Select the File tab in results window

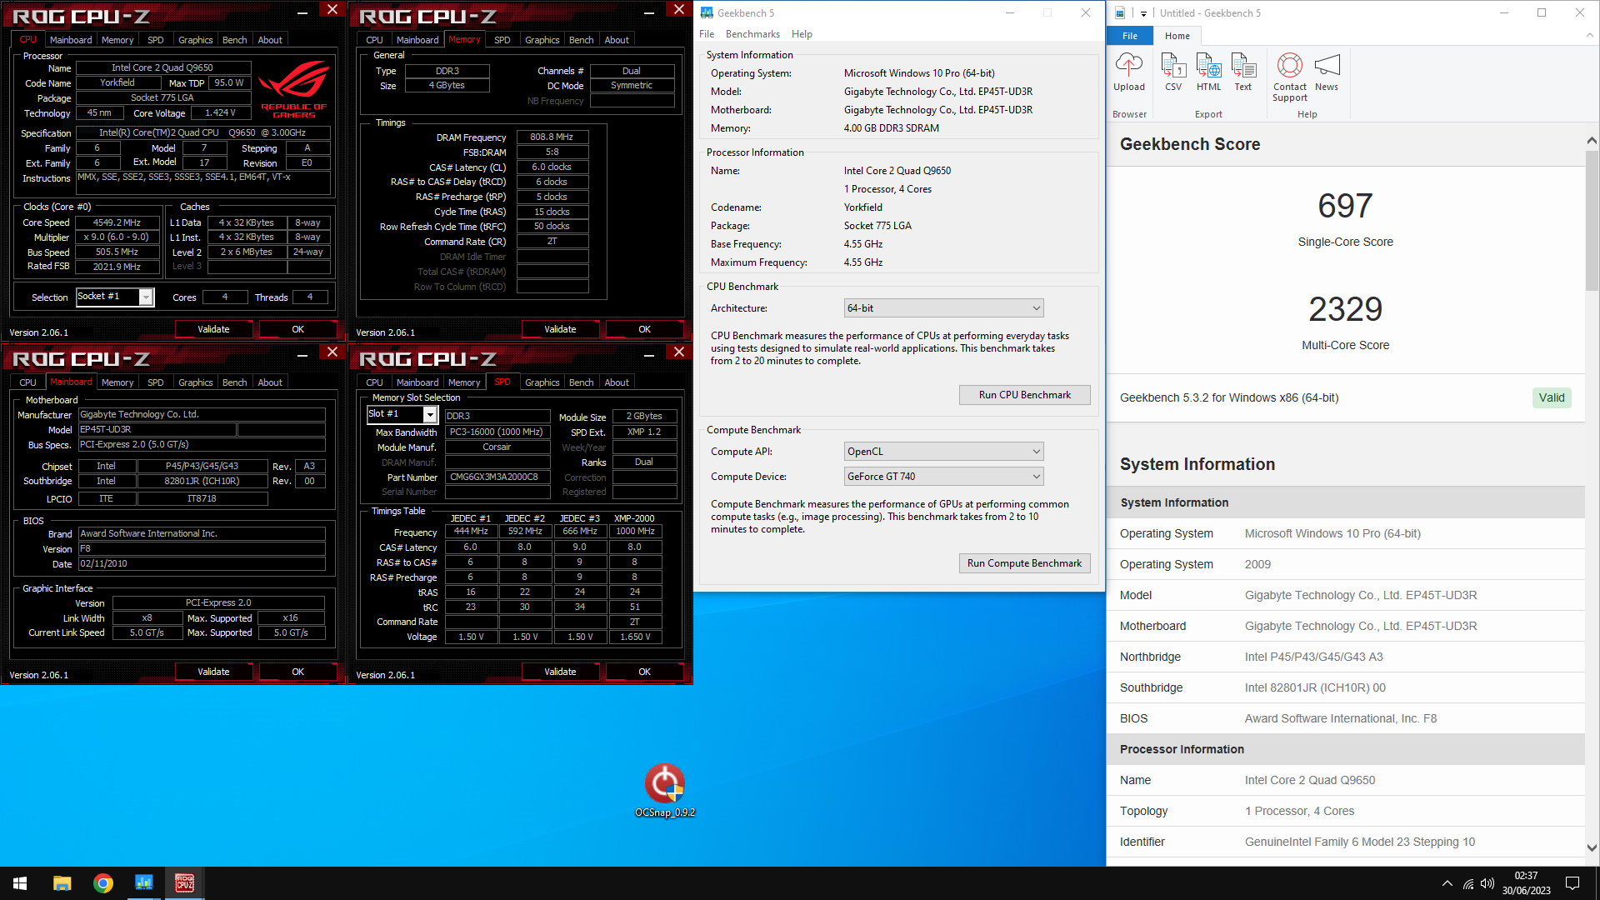[1130, 36]
